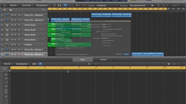Image resolution: width=186 pixels, height=104 pixels.
Task: Show global tracks in the track header
Action: (43, 10)
